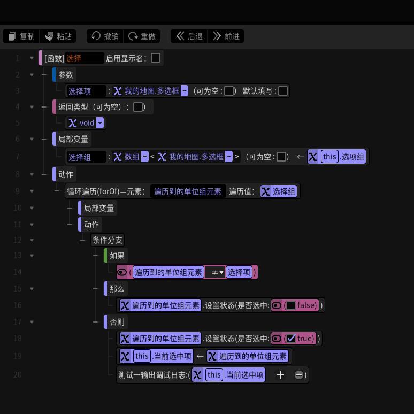Screen dimensions: 414x414
Task: Collapse inner 局部变量 on line 10
Action: click(32, 208)
